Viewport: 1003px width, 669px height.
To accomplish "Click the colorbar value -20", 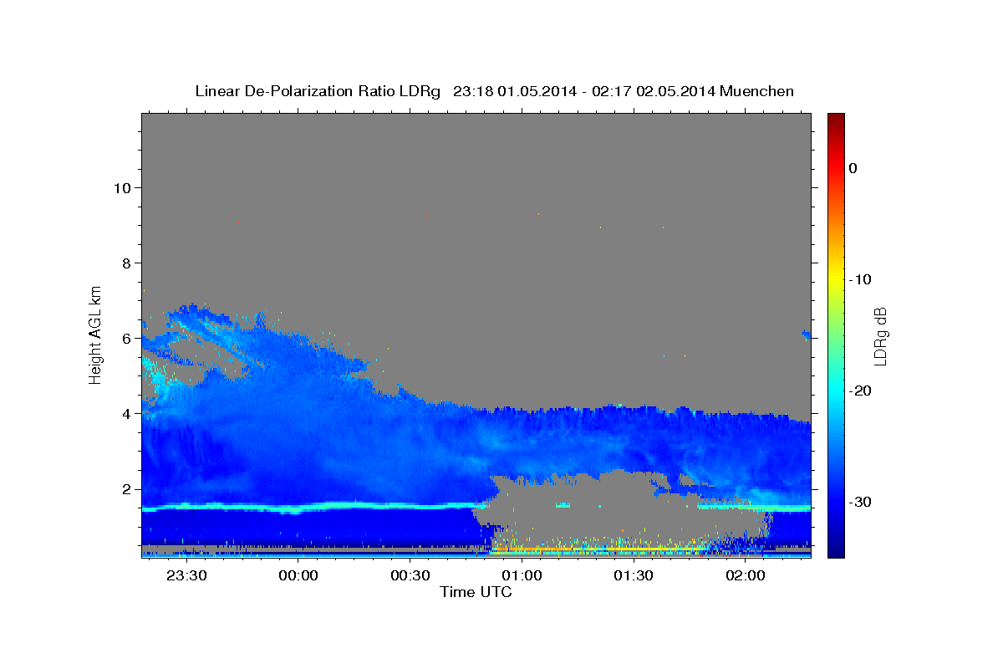I will (860, 391).
